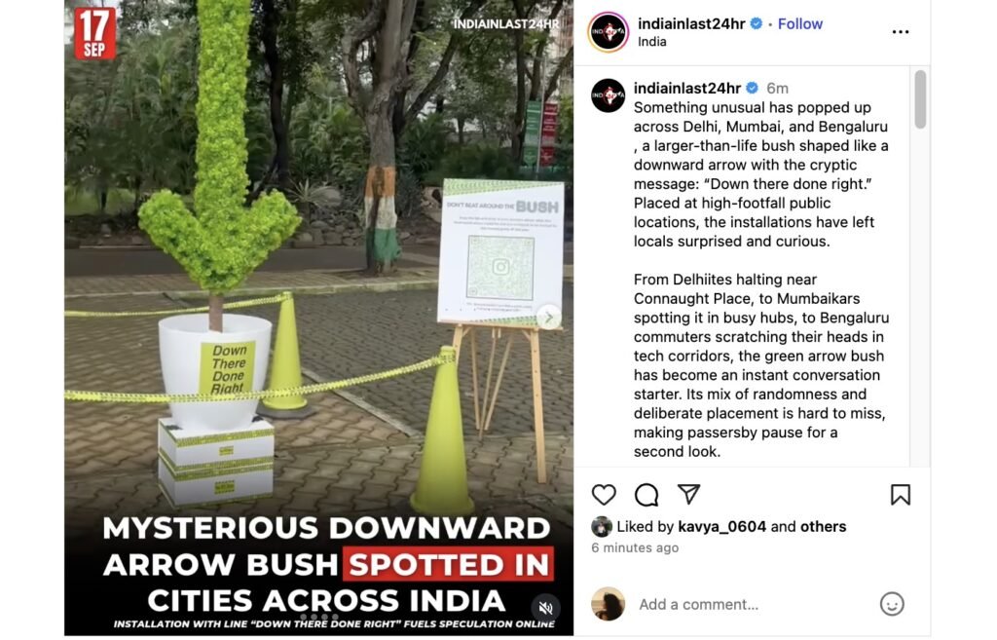Image resolution: width=997 pixels, height=640 pixels.
Task: Focus the Add a comment field
Action: click(x=751, y=604)
